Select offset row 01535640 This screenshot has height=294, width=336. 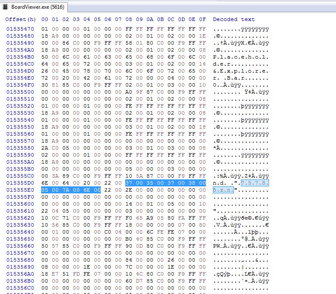(x=20, y=232)
